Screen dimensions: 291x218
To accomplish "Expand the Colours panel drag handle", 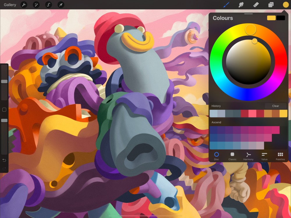I will pyautogui.click(x=248, y=14).
